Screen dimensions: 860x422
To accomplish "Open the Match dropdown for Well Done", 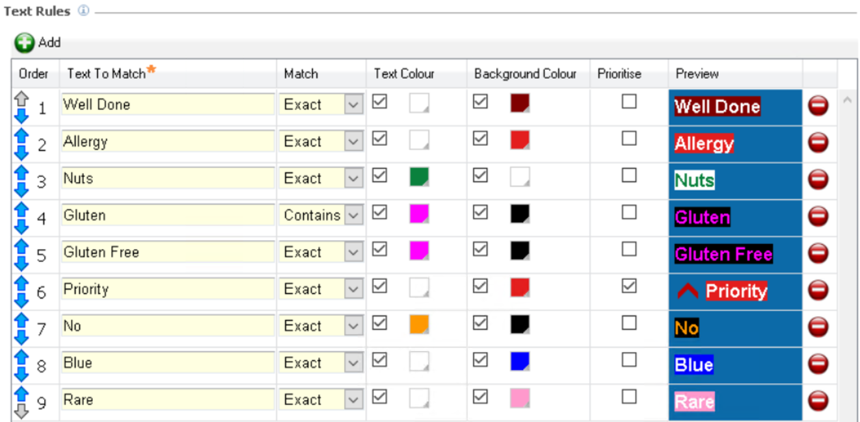I will click(x=354, y=105).
